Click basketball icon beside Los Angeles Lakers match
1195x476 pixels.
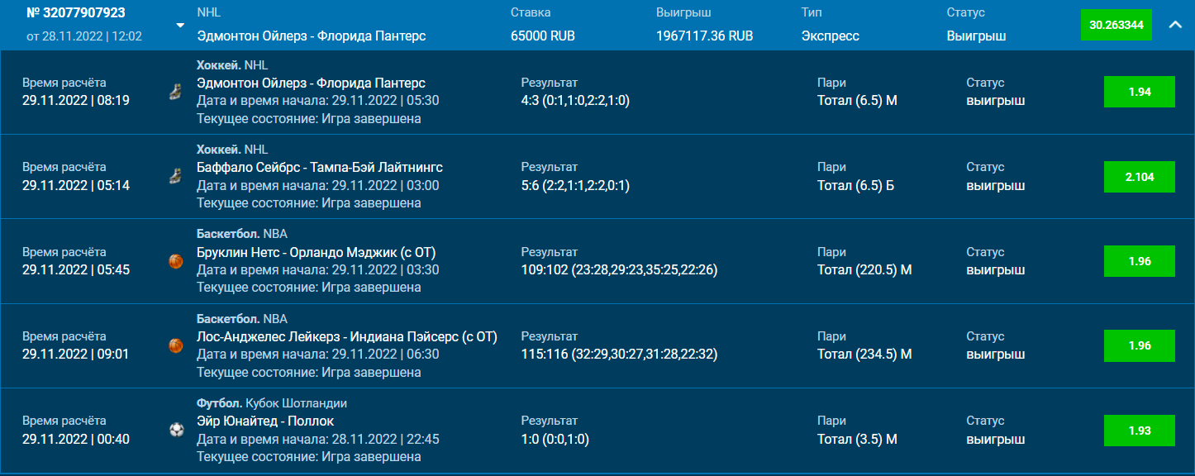(x=176, y=345)
